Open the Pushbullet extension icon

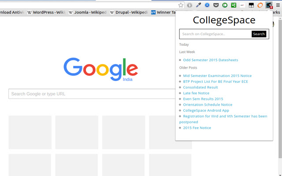(225, 5)
